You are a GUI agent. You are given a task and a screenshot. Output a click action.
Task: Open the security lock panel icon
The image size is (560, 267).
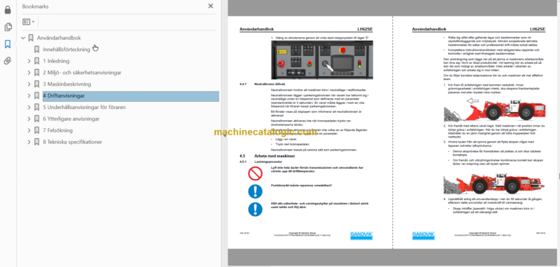(7, 10)
